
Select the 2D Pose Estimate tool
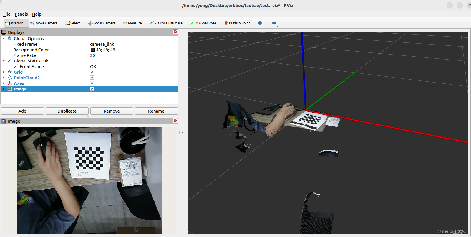pyautogui.click(x=166, y=23)
